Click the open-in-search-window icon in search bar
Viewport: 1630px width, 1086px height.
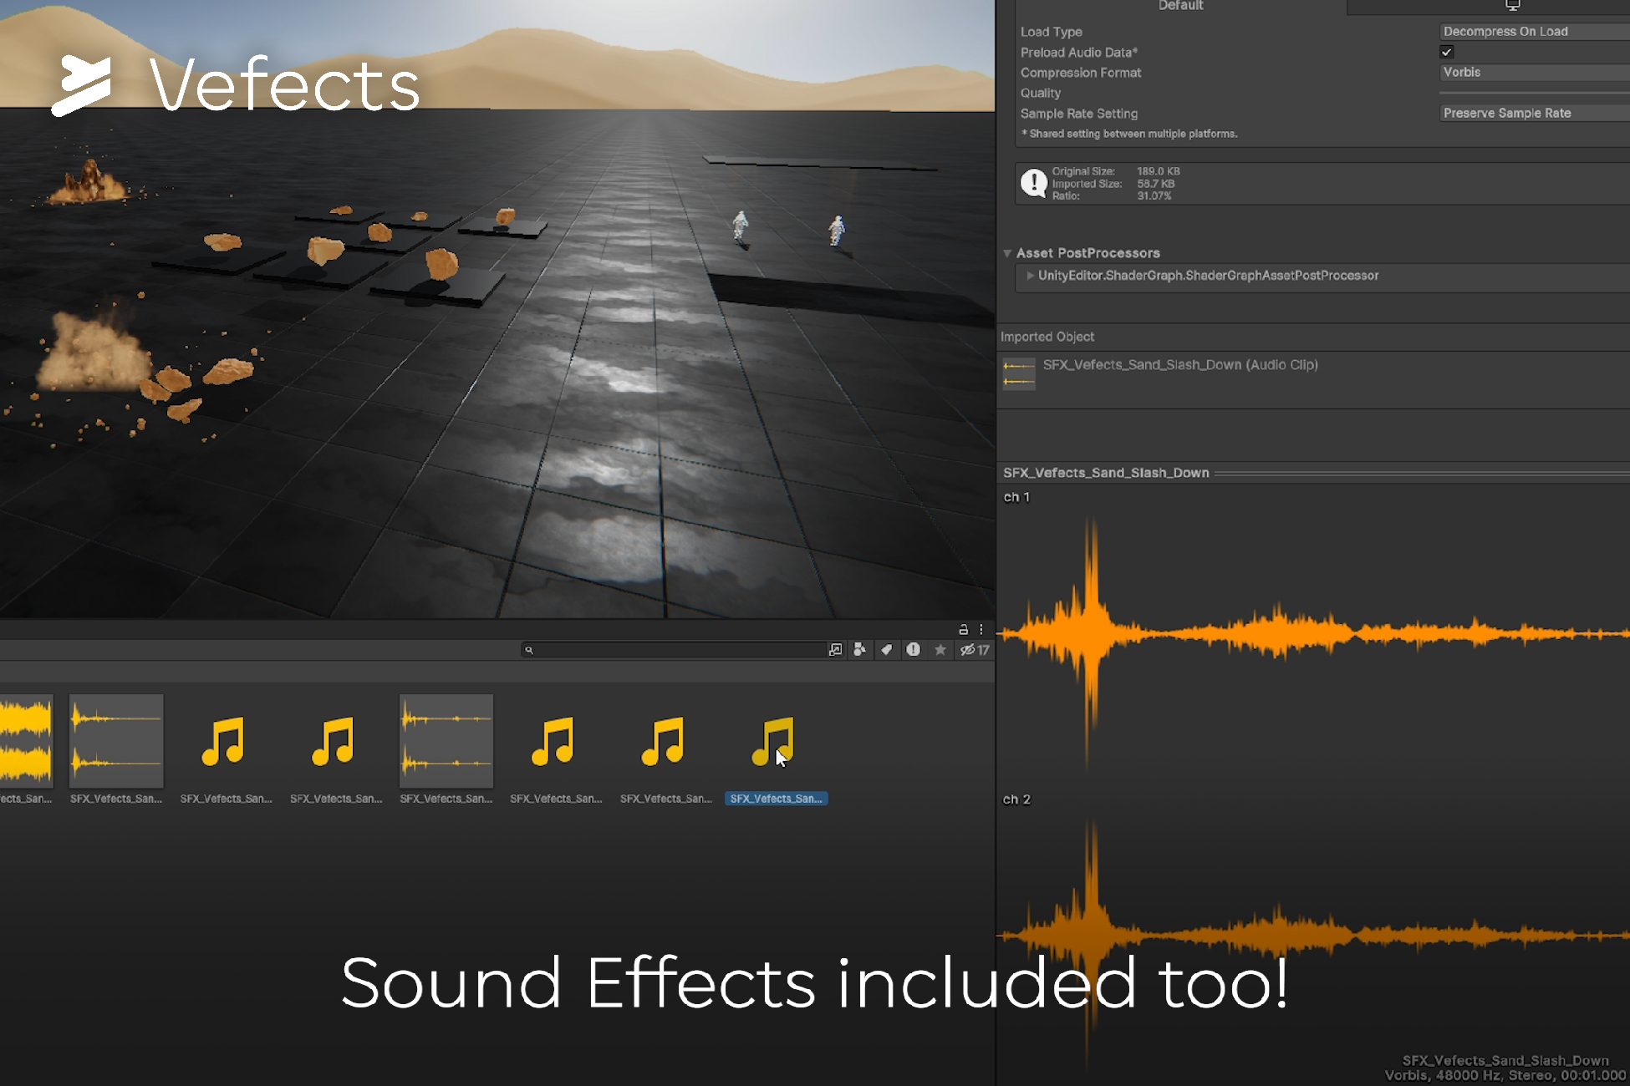[x=834, y=650]
